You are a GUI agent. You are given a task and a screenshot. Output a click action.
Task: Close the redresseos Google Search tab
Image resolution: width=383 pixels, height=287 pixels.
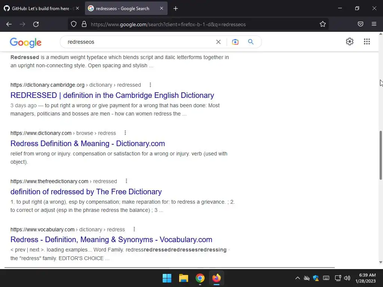tap(162, 8)
